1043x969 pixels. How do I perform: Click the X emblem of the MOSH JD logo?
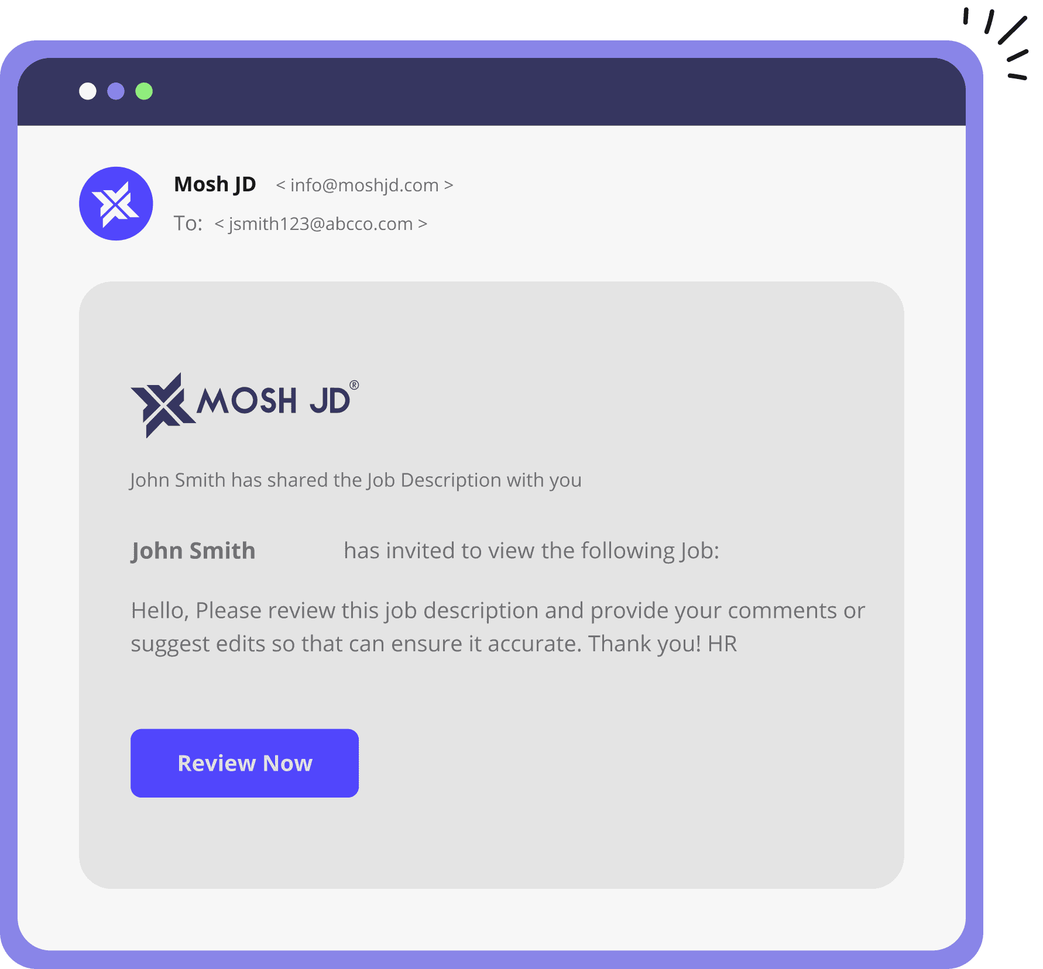(x=163, y=405)
